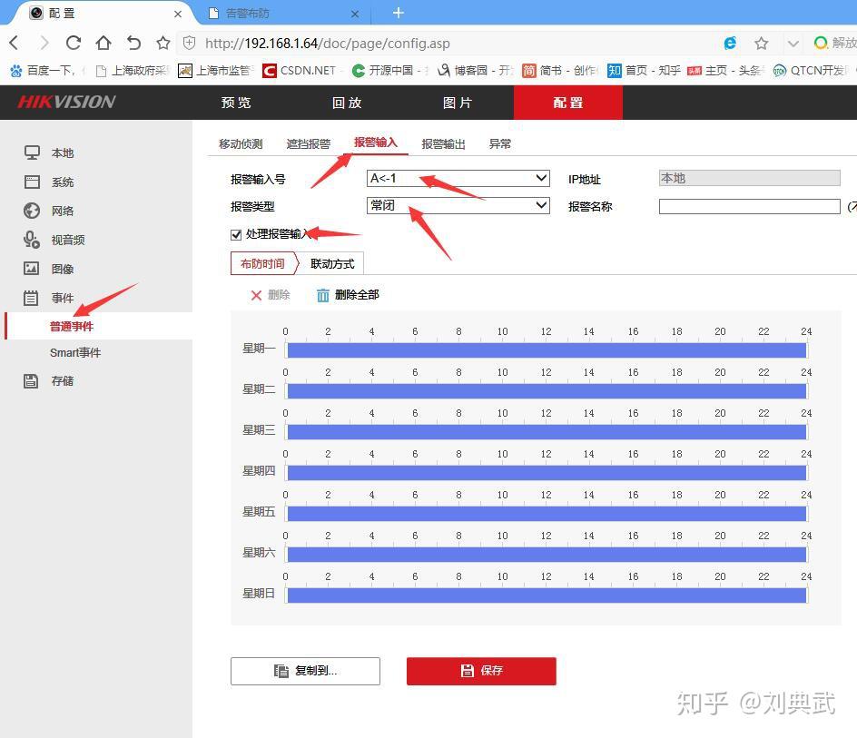
Task: Uncheck the 处理报警输入 checkbox
Action: click(x=235, y=233)
